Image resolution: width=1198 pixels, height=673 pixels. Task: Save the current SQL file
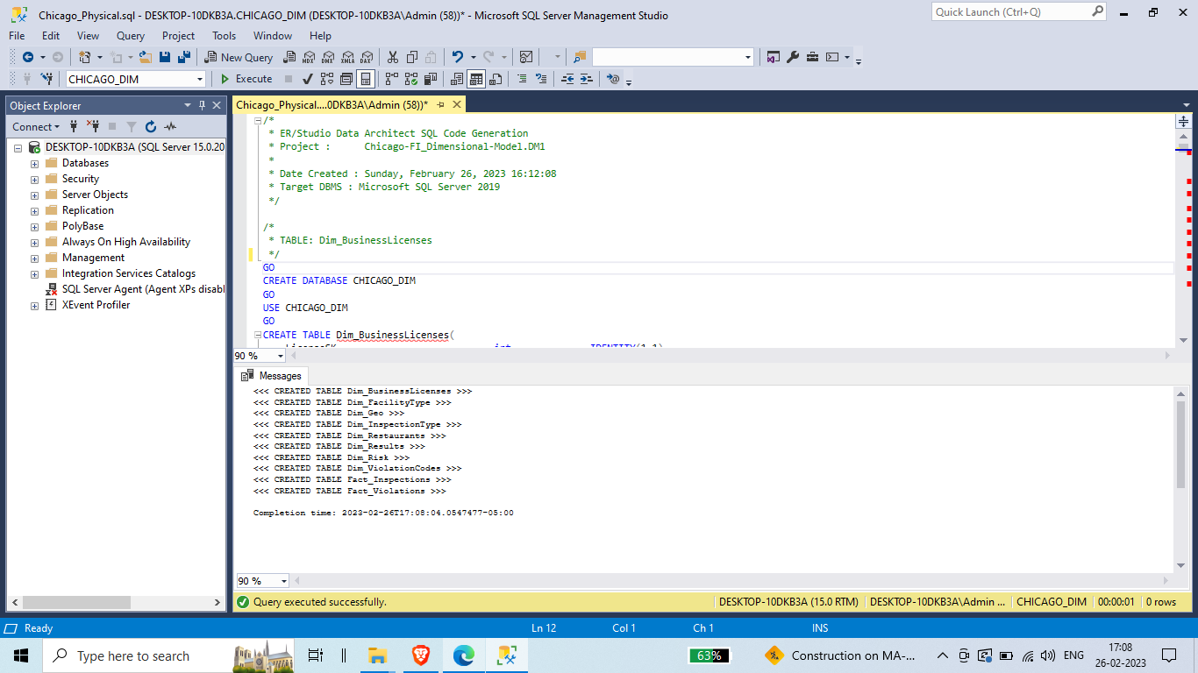coord(164,57)
